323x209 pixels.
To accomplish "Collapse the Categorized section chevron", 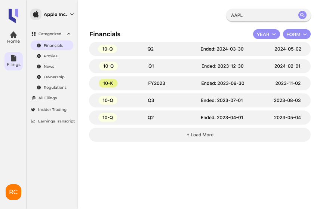I will click(68, 34).
